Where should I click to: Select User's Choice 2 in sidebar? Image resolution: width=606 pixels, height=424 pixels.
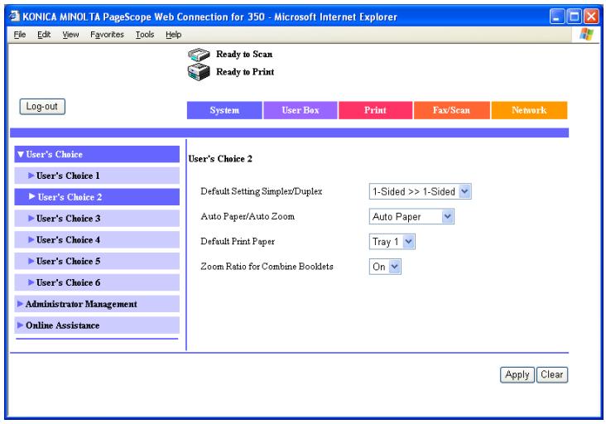(x=97, y=197)
